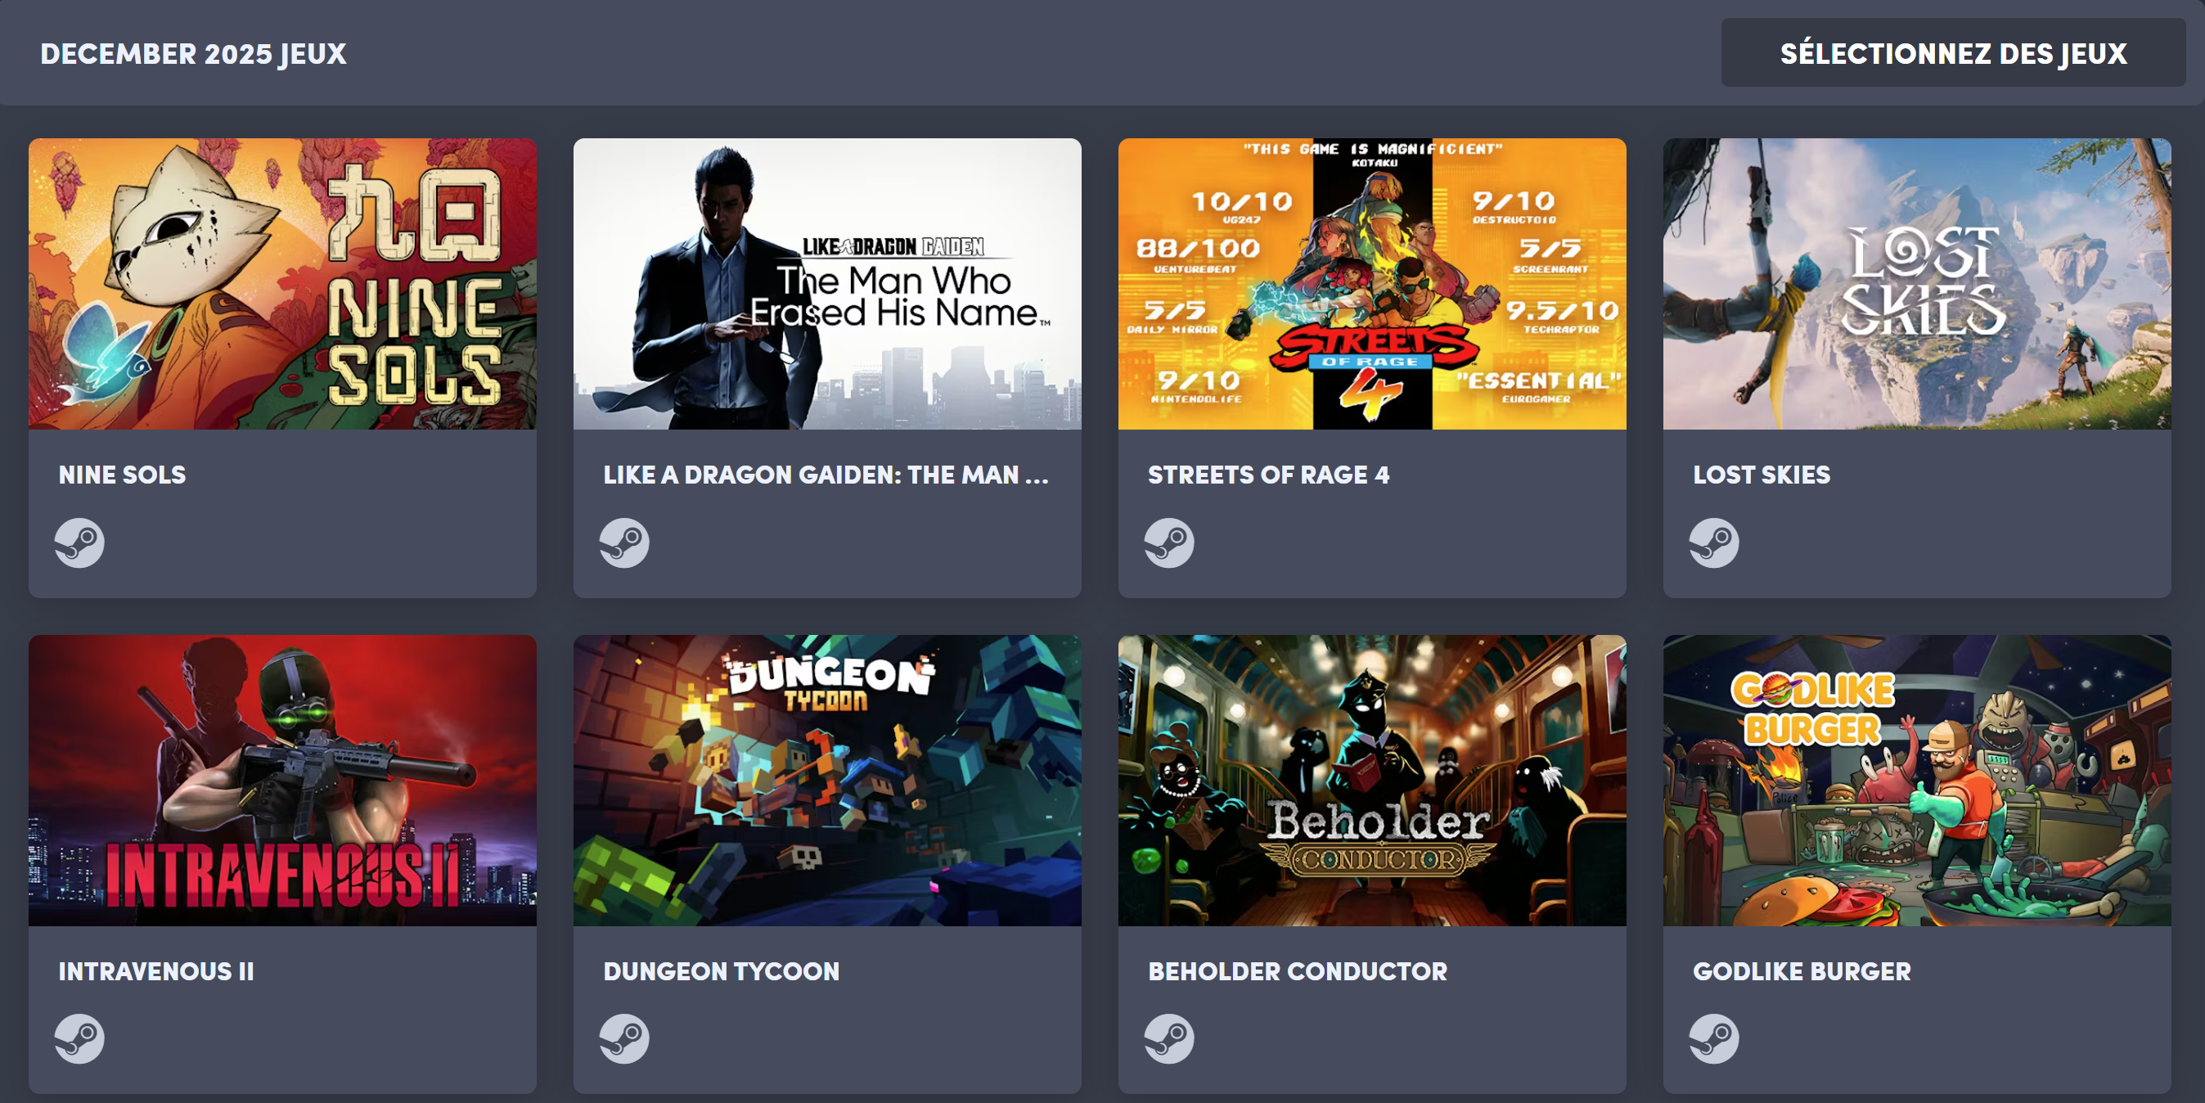2205x1103 pixels.
Task: Open the Godlike Burger cover image
Action: point(1916,780)
